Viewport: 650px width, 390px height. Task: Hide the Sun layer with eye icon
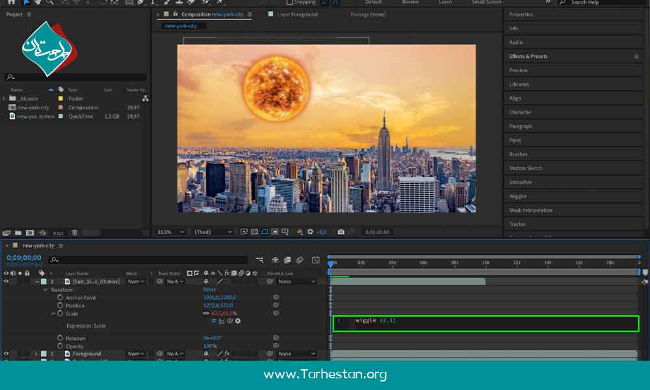[6, 281]
